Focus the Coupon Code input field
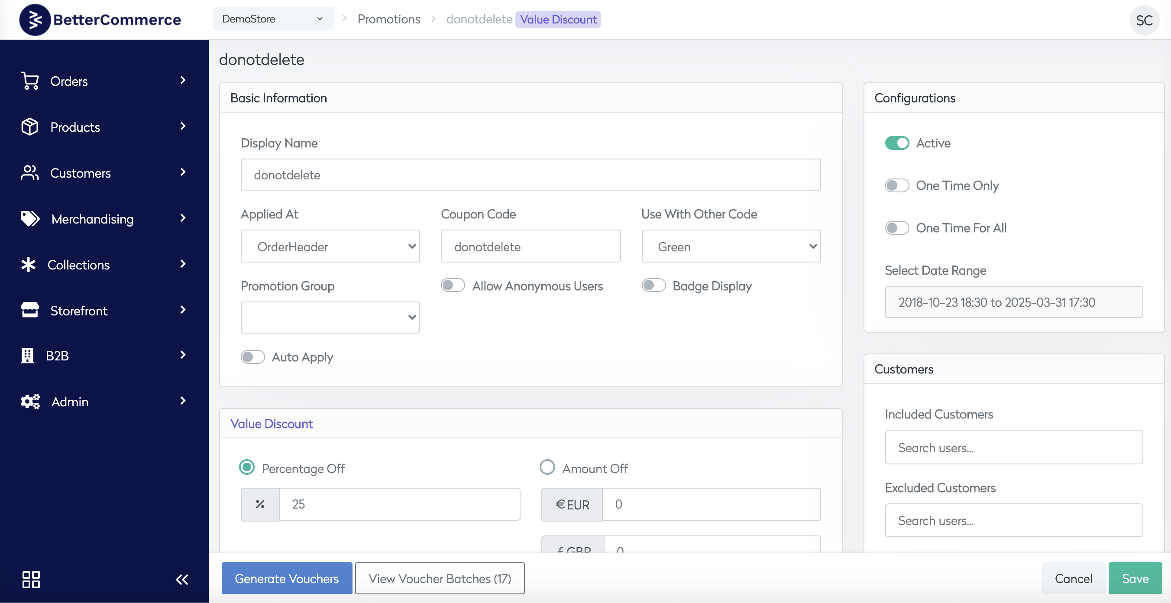 531,246
